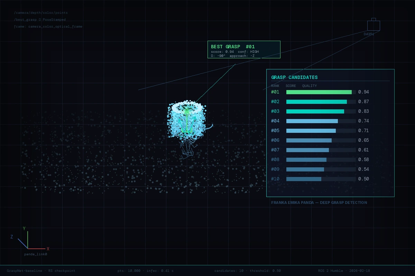Click the green Y axis of the gizmo
The width and height of the screenshot is (415, 276).
click(28, 239)
